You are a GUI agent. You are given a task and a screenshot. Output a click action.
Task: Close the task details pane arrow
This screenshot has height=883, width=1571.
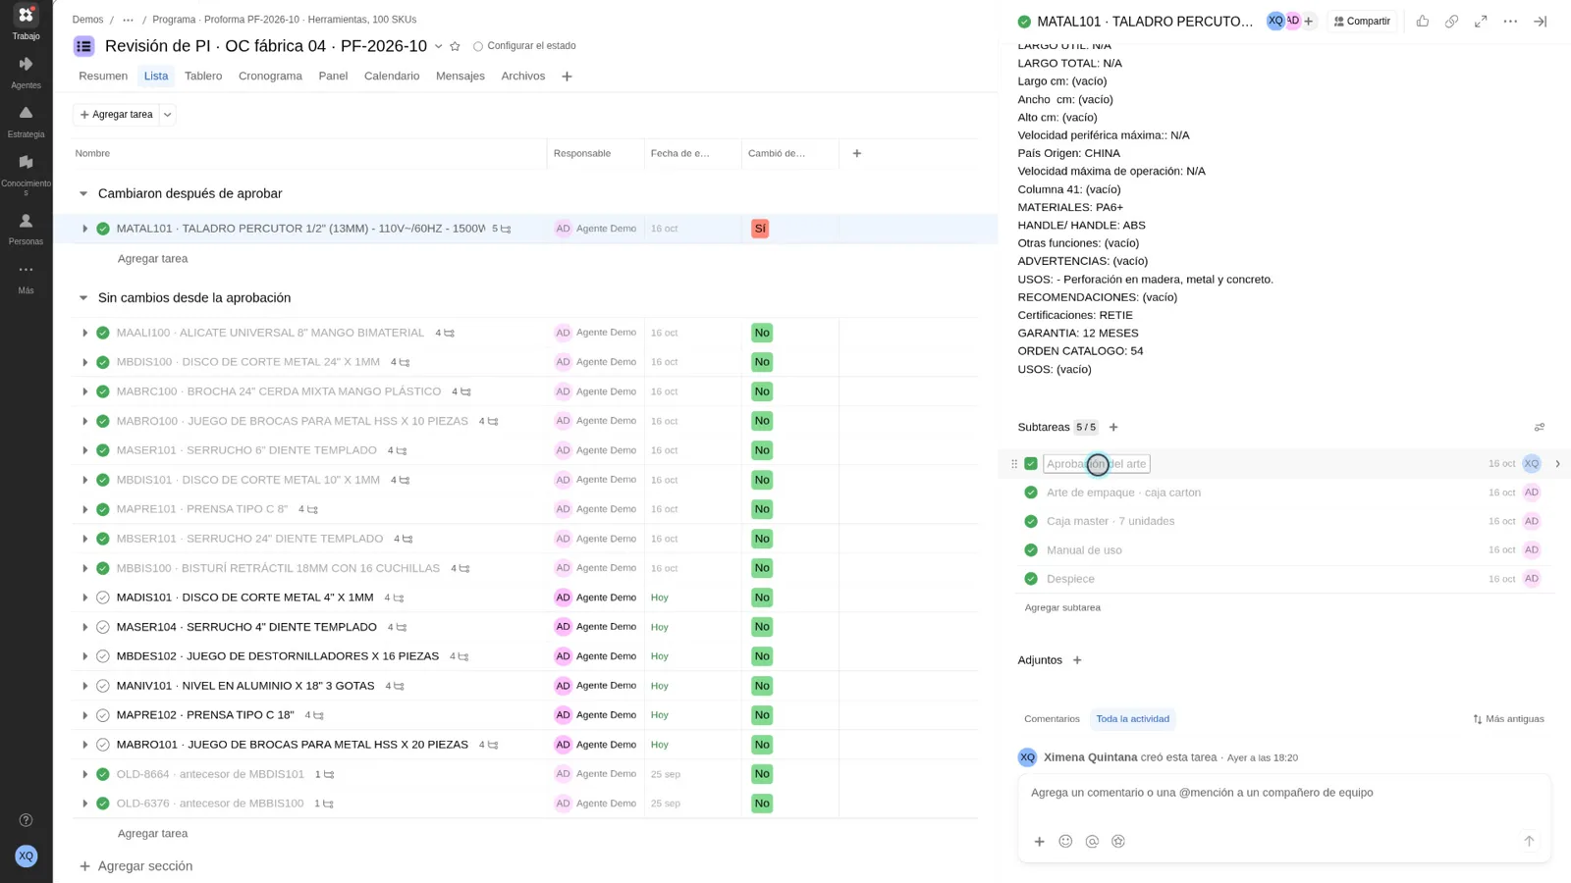[x=1540, y=22]
